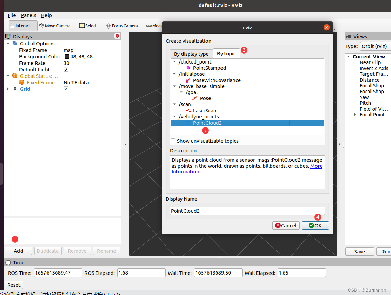Switch to the By display type tab
The image size is (391, 295).
click(191, 54)
